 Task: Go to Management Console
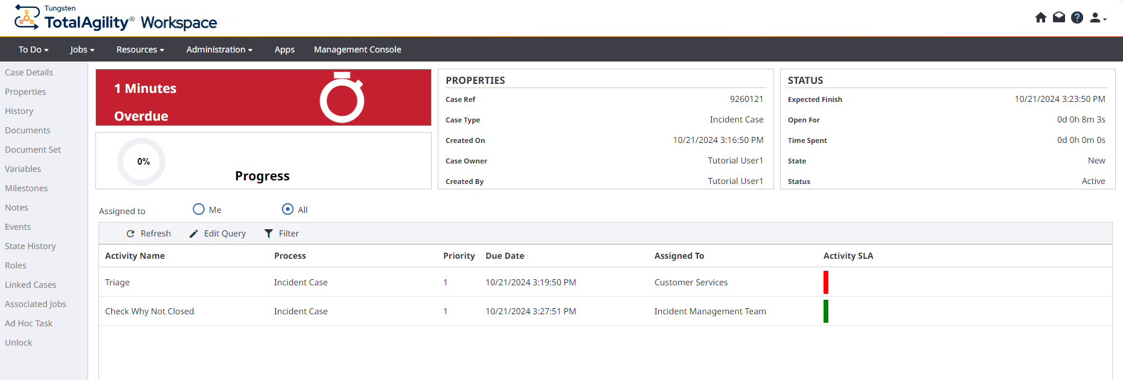point(357,49)
